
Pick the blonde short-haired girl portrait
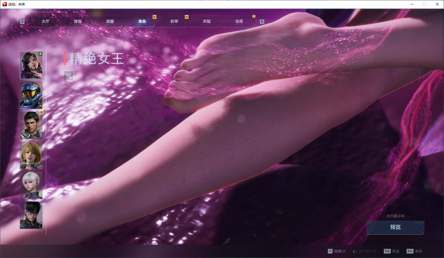coord(31,155)
